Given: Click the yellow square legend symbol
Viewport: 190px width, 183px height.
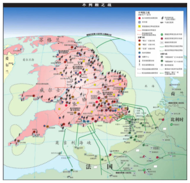Looking at the screenshot, I should tap(140, 26).
